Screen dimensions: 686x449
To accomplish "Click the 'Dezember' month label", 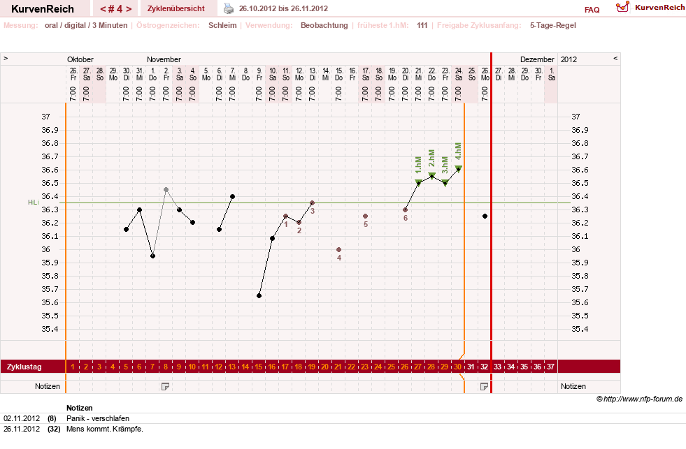I will 537,59.
